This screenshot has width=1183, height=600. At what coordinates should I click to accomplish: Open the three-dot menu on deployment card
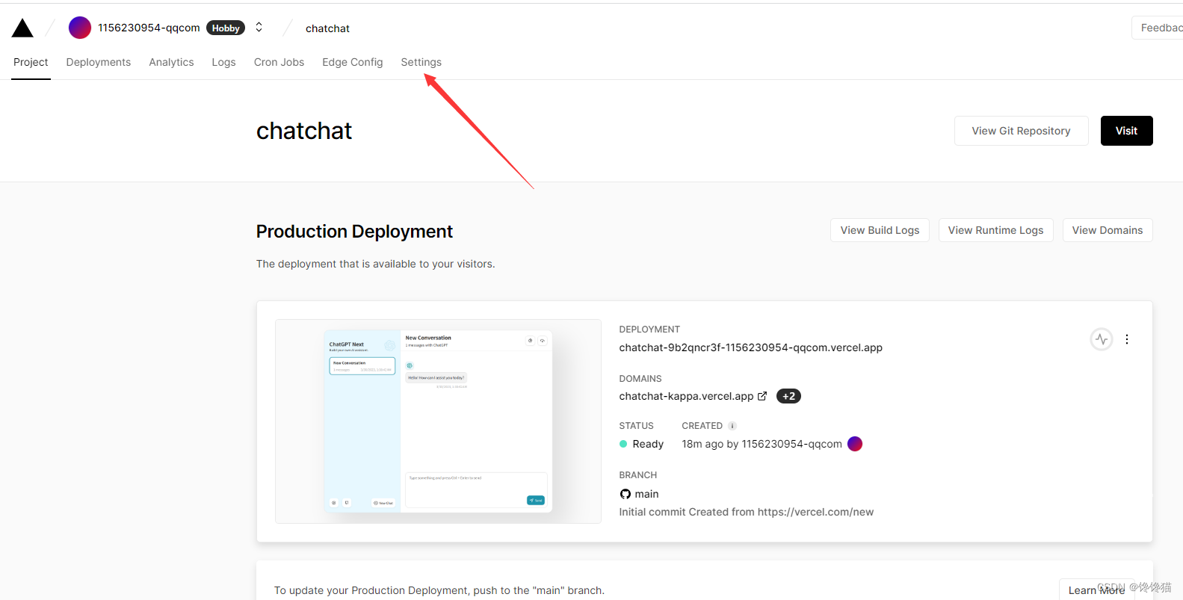(1127, 339)
